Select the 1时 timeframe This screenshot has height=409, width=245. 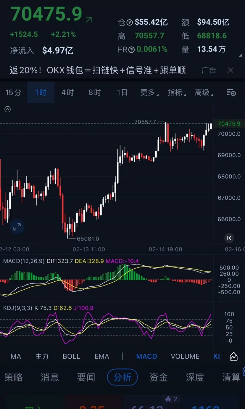(x=41, y=92)
